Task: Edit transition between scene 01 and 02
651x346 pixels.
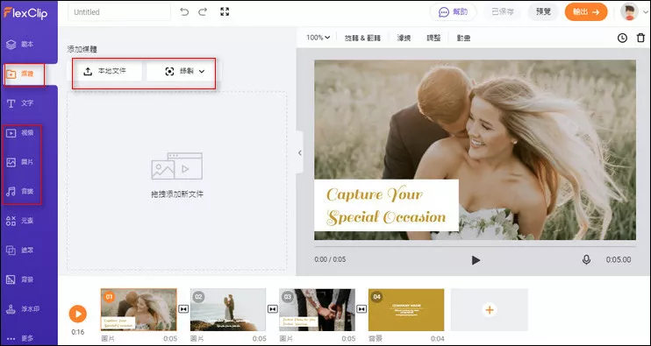Action: click(183, 309)
